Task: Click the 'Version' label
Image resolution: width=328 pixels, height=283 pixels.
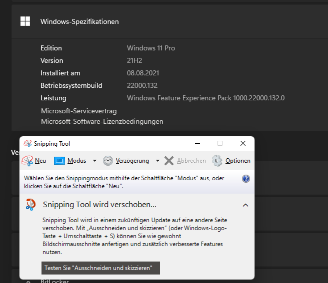Action: (51, 60)
